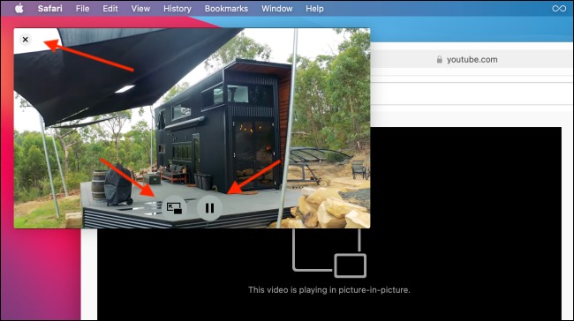Return picture-in-picture video to Safari window
The image size is (574, 321).
point(174,208)
